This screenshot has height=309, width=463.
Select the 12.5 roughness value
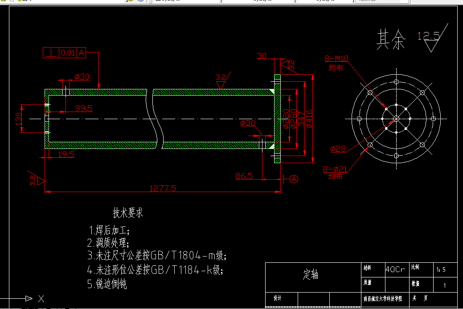(428, 36)
